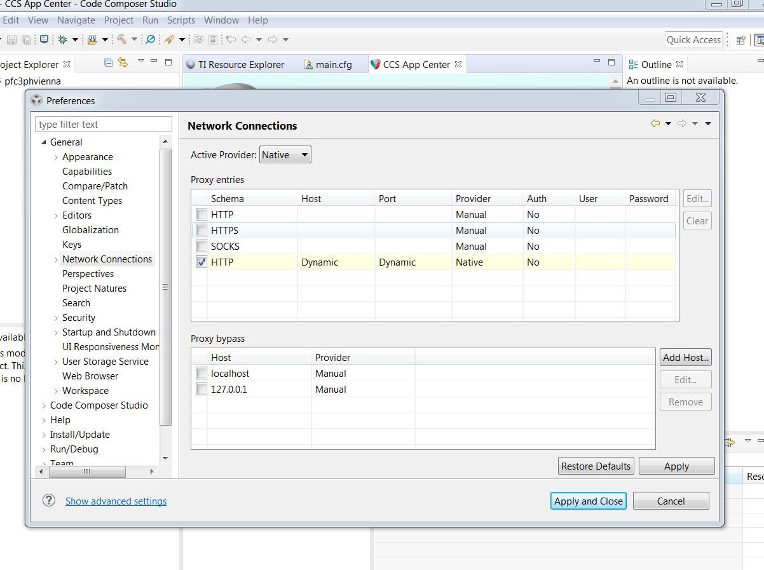Click the Show advanced settings link
Screen dimensions: 764x570
pyautogui.click(x=116, y=501)
